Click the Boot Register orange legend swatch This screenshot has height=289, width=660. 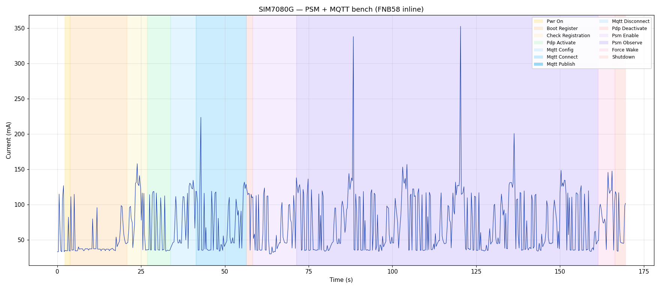point(538,29)
